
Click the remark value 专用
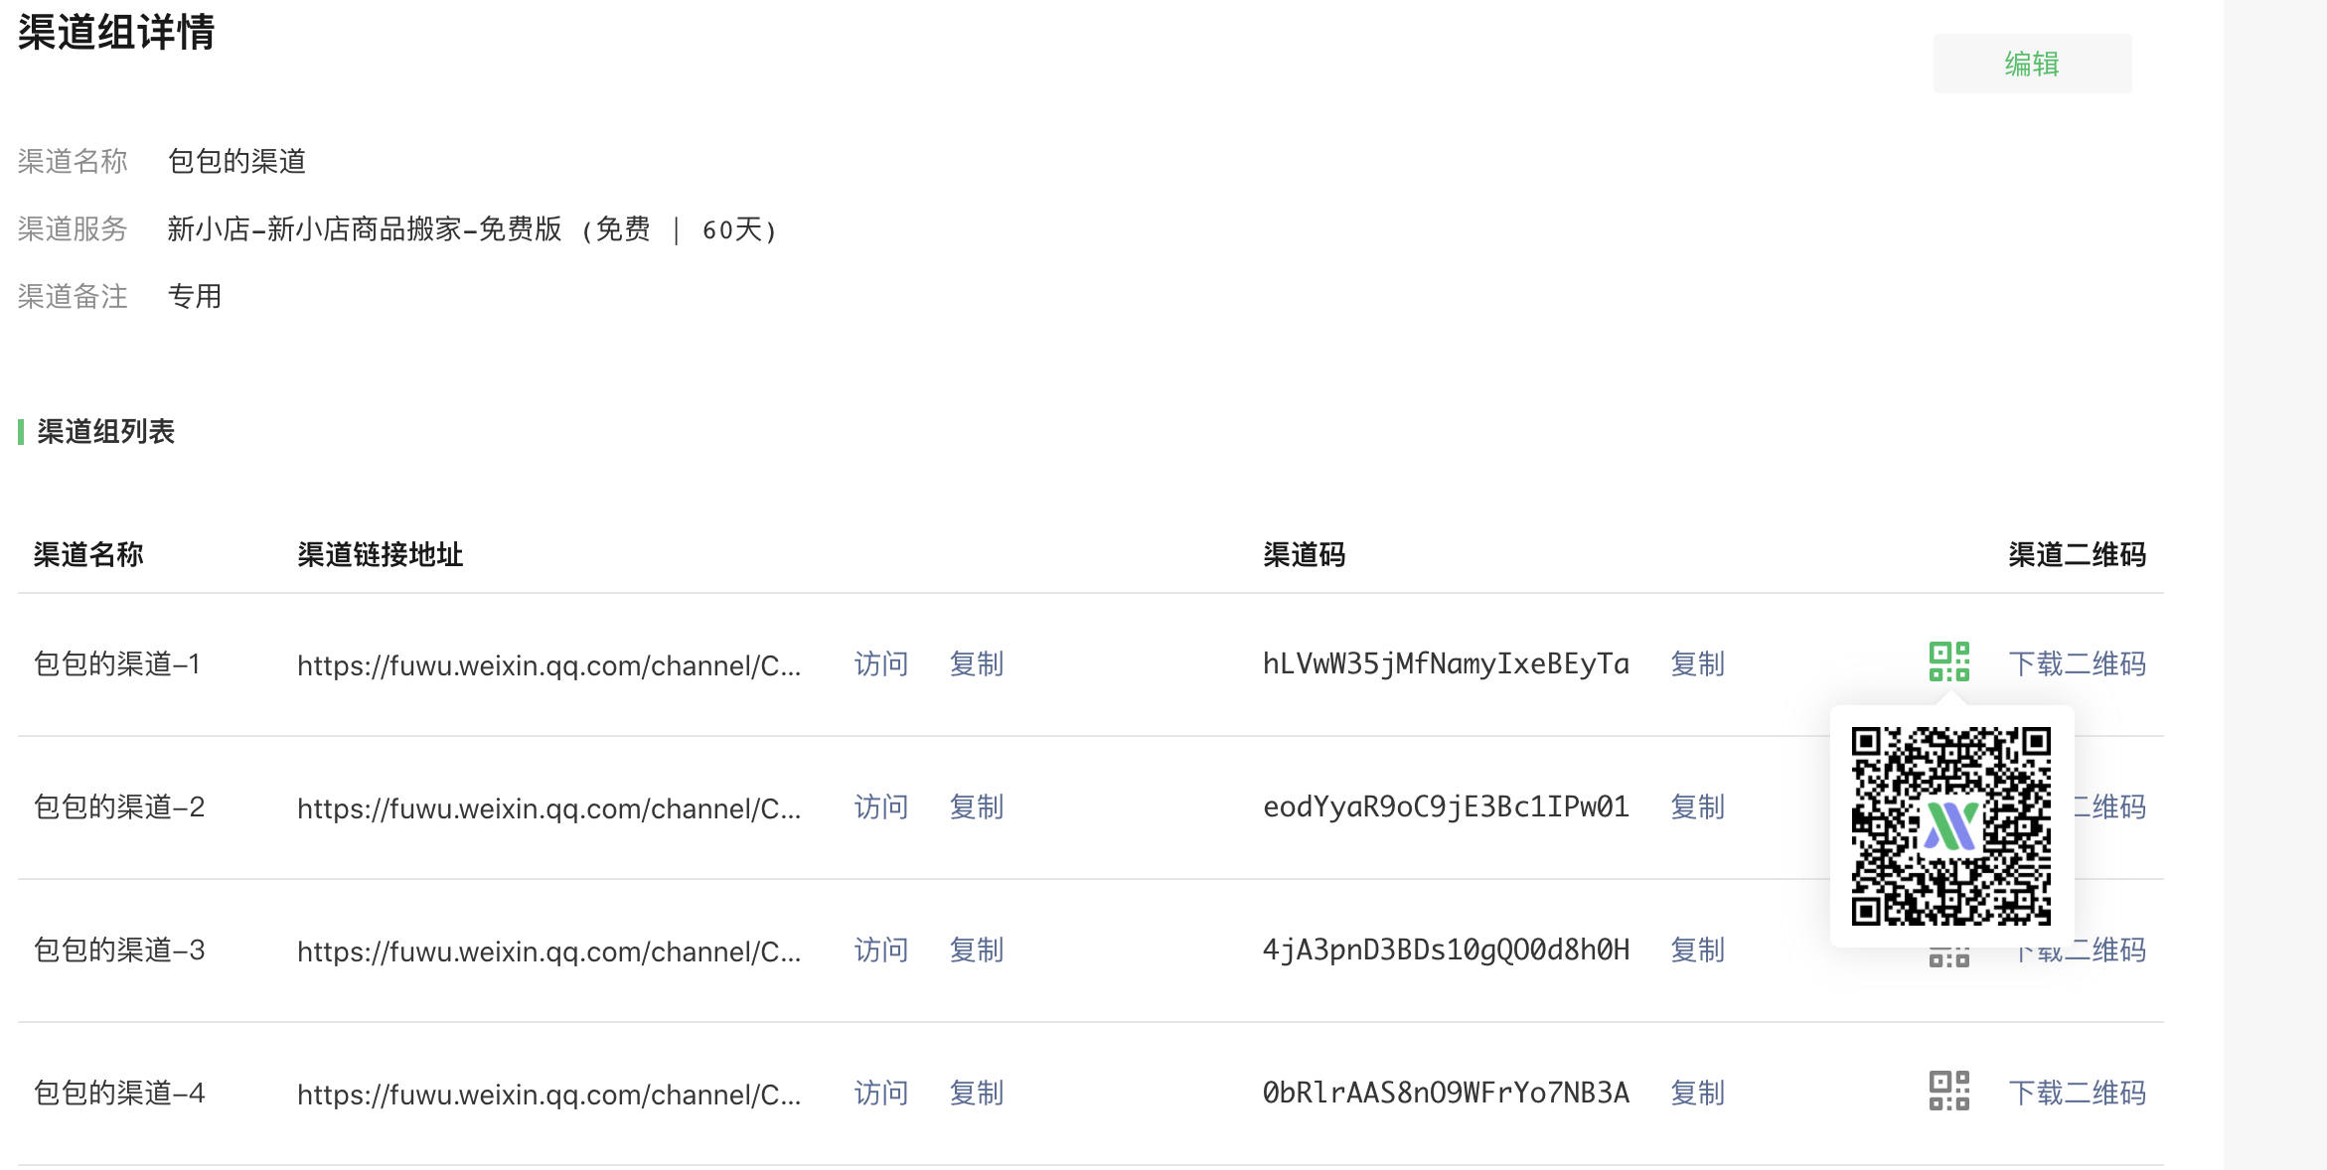[x=195, y=296]
